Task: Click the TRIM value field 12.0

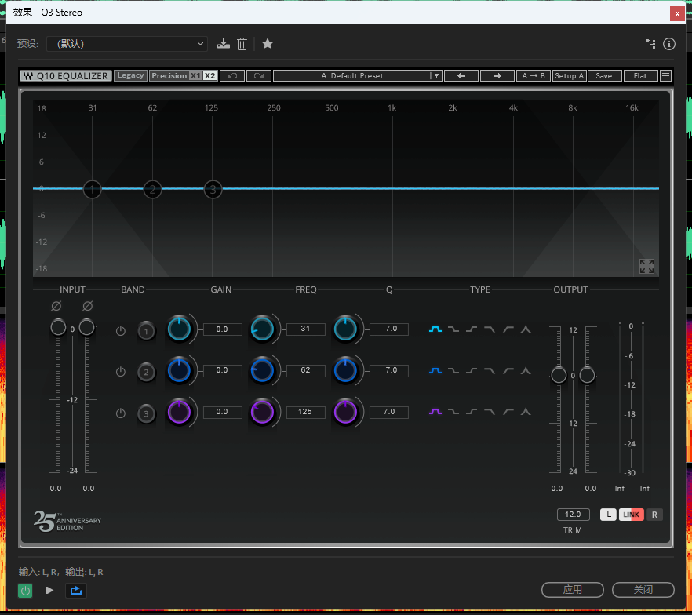Action: [x=573, y=515]
